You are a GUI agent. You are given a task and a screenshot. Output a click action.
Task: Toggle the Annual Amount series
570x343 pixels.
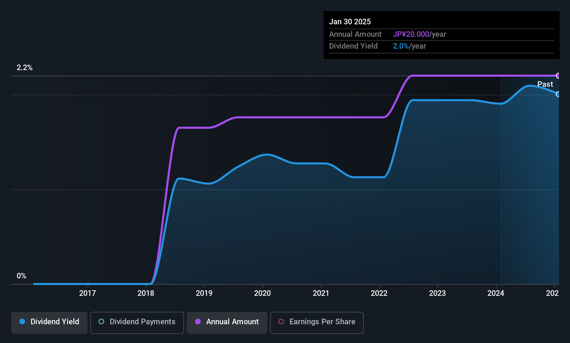tap(227, 323)
